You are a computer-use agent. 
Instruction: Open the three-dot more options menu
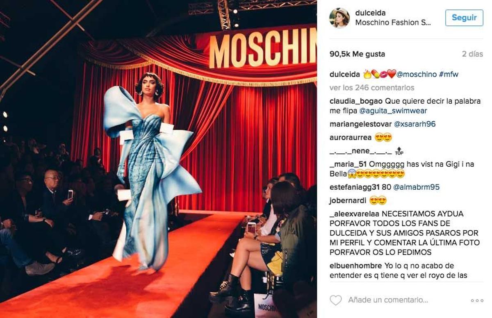point(477,300)
